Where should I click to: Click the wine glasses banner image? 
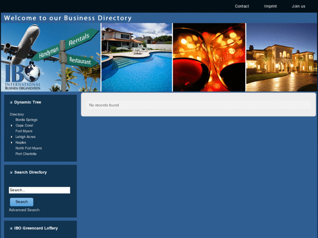(x=209, y=57)
